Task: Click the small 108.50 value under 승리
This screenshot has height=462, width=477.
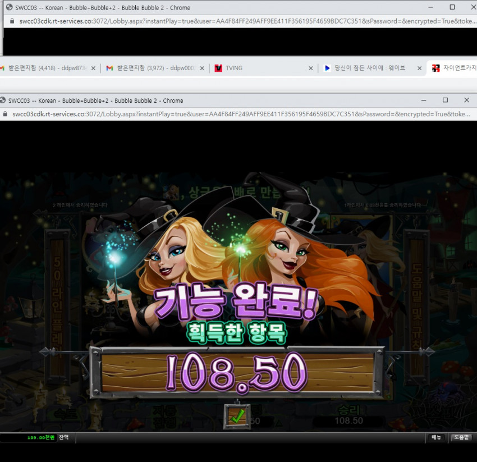Action: click(348, 420)
